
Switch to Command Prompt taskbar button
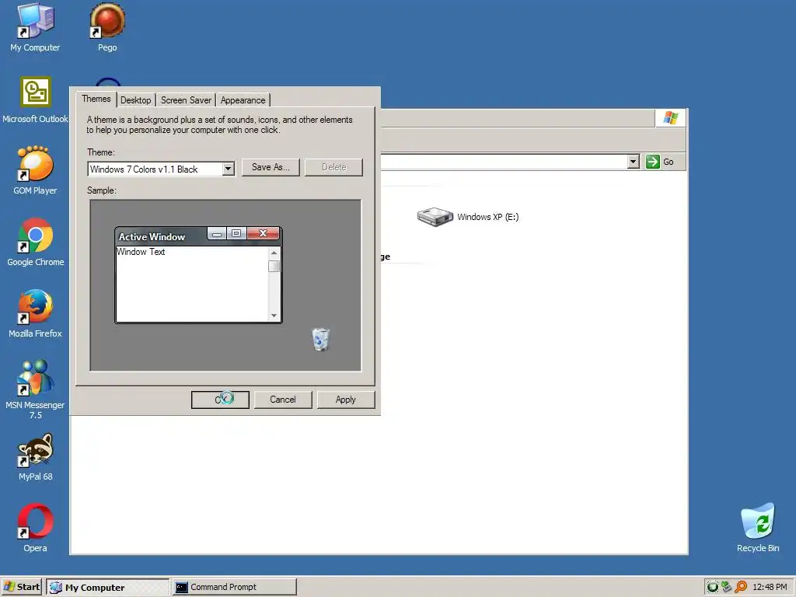coord(235,587)
